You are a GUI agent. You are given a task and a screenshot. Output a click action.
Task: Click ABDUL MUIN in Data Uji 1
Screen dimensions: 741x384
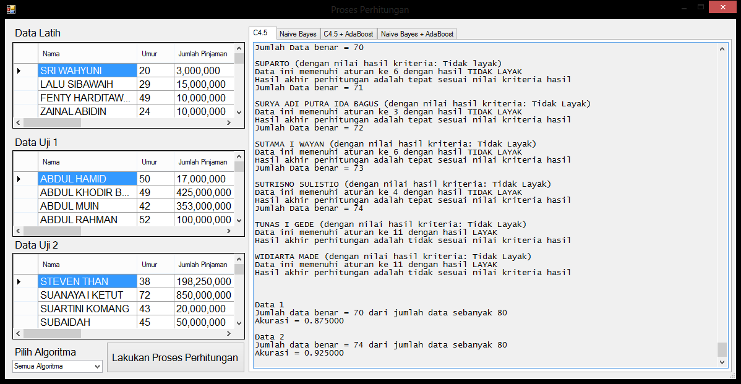pos(87,207)
